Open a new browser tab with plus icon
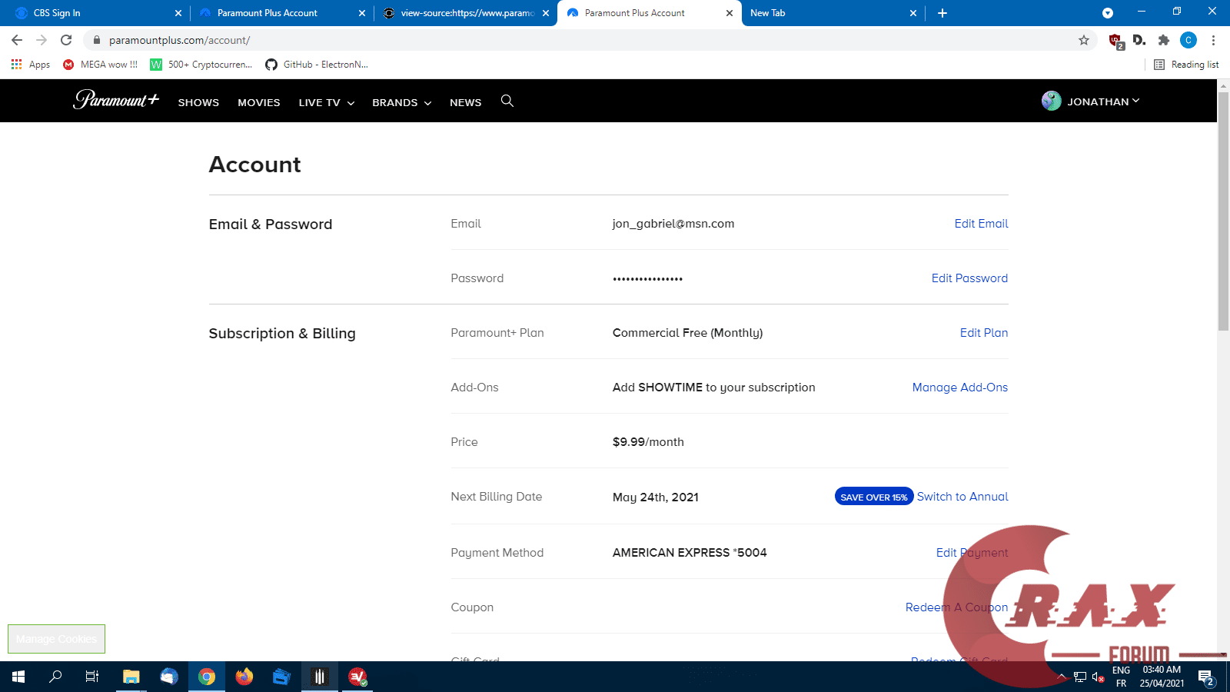This screenshot has width=1230, height=692. 942,13
